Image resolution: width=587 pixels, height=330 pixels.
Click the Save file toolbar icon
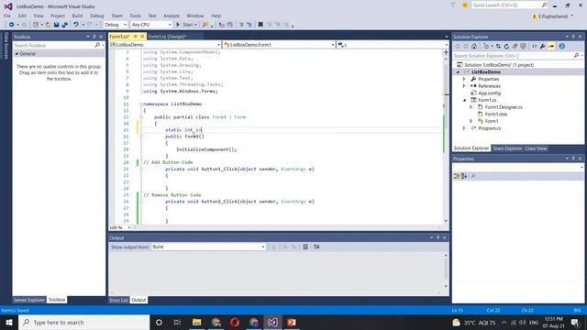coord(56,25)
